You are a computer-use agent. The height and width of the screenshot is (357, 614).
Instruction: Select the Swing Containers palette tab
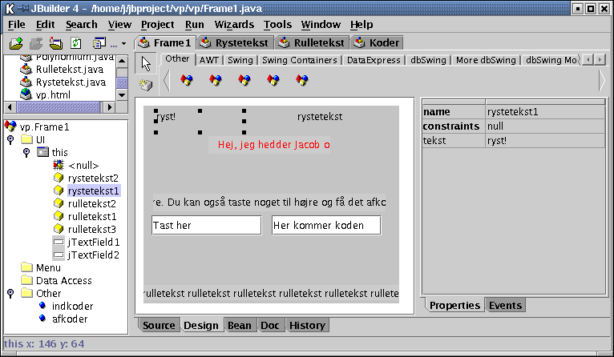click(301, 60)
